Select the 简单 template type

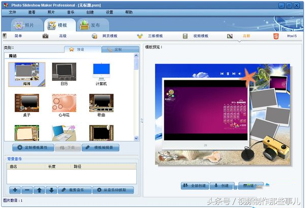coord(18,36)
